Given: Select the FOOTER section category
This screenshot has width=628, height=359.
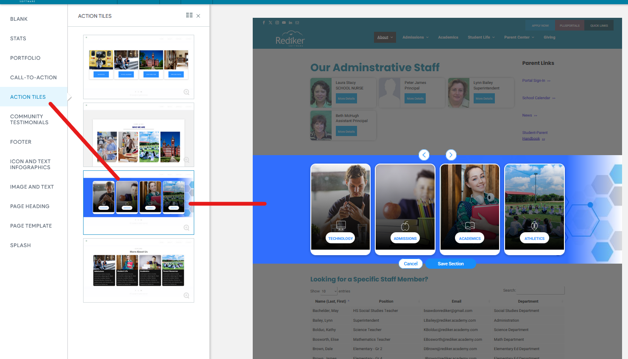Looking at the screenshot, I should [x=21, y=142].
